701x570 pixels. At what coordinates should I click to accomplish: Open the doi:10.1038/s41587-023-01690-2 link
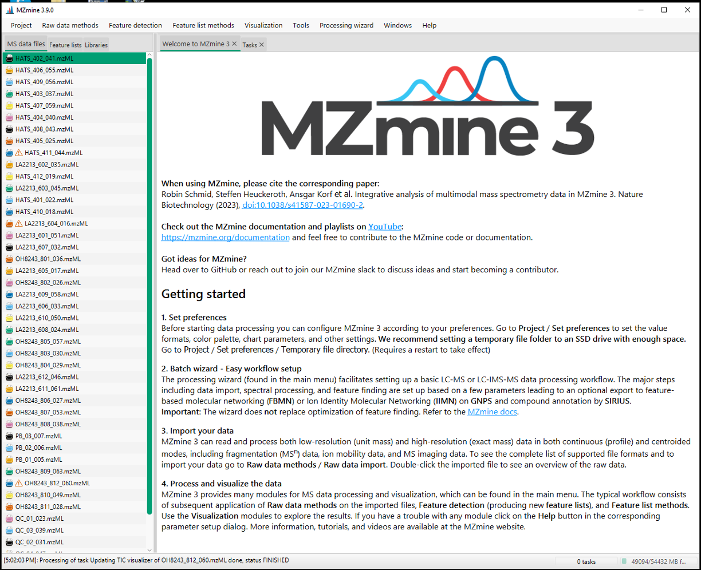[x=303, y=205]
